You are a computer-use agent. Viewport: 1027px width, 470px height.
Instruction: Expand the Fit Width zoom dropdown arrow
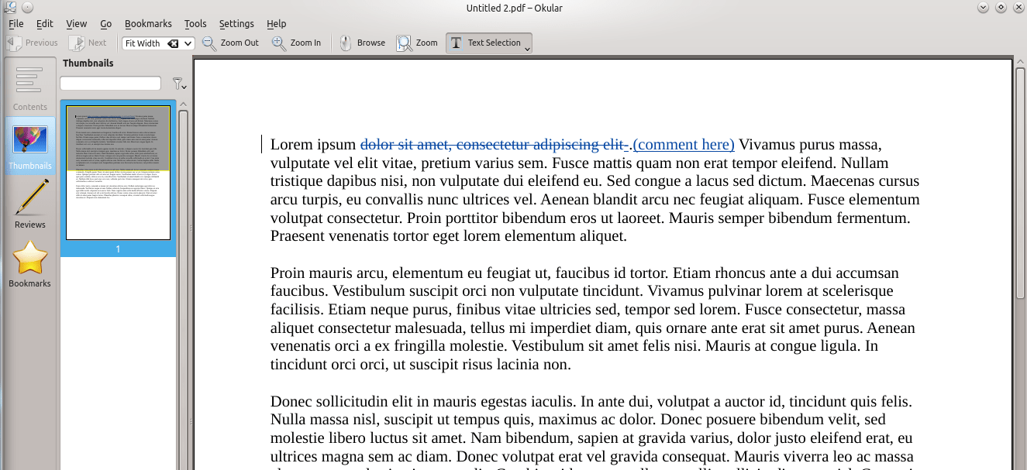[188, 43]
